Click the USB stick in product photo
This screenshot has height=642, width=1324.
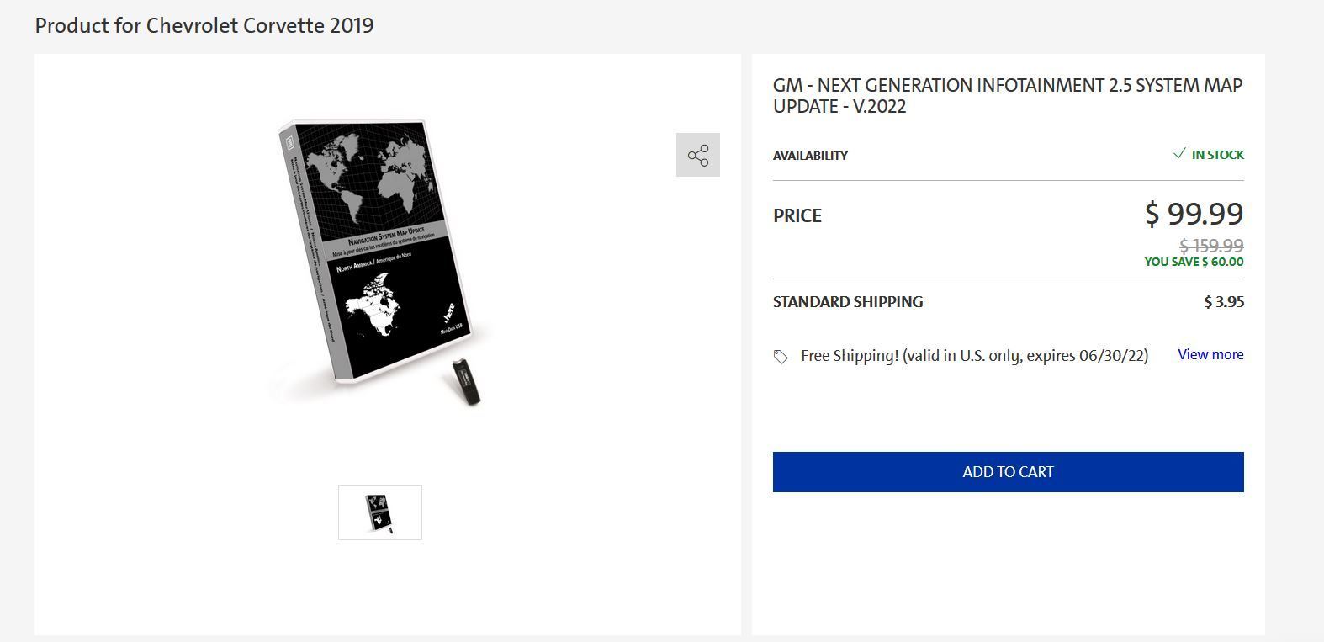coord(466,381)
